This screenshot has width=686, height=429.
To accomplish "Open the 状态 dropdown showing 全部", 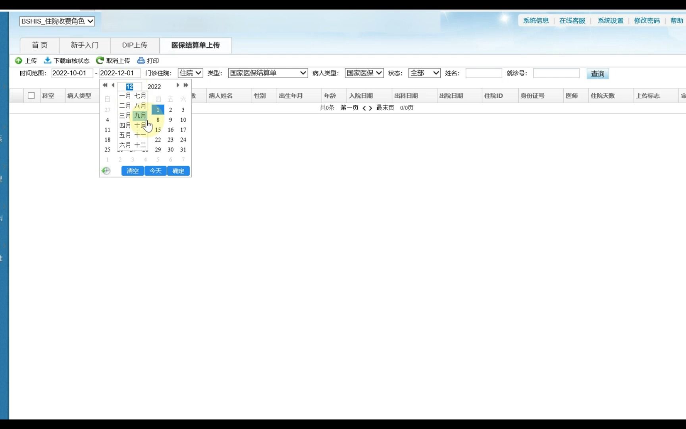I will tap(424, 73).
